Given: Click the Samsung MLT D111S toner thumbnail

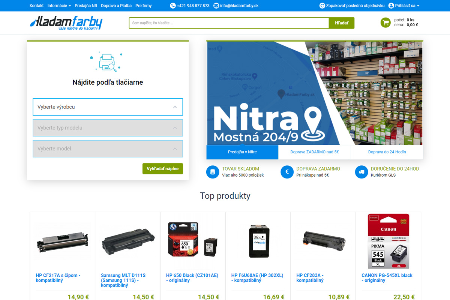Looking at the screenshot, I should pos(128,241).
